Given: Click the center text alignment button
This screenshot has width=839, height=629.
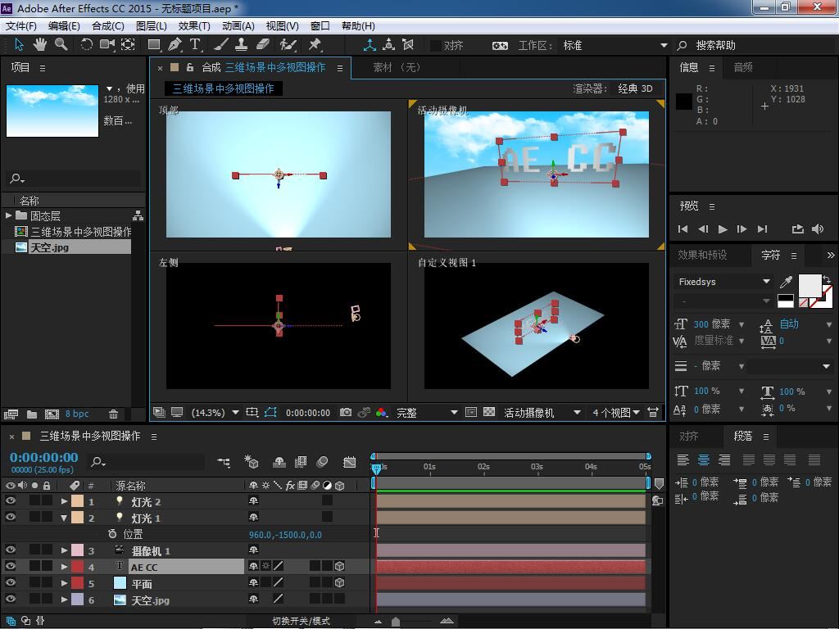Looking at the screenshot, I should click(704, 459).
